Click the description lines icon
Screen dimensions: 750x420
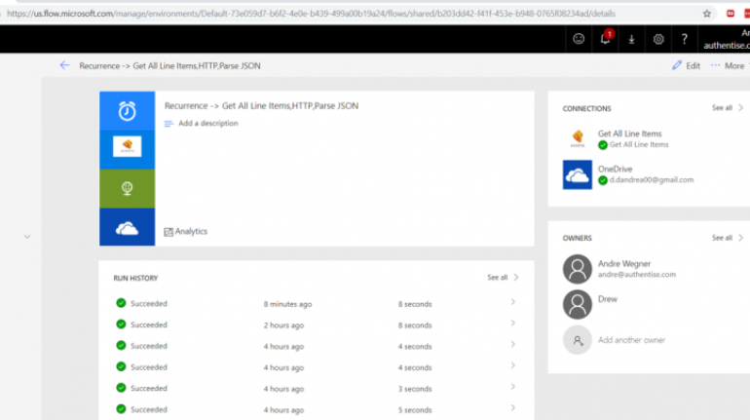[169, 124]
